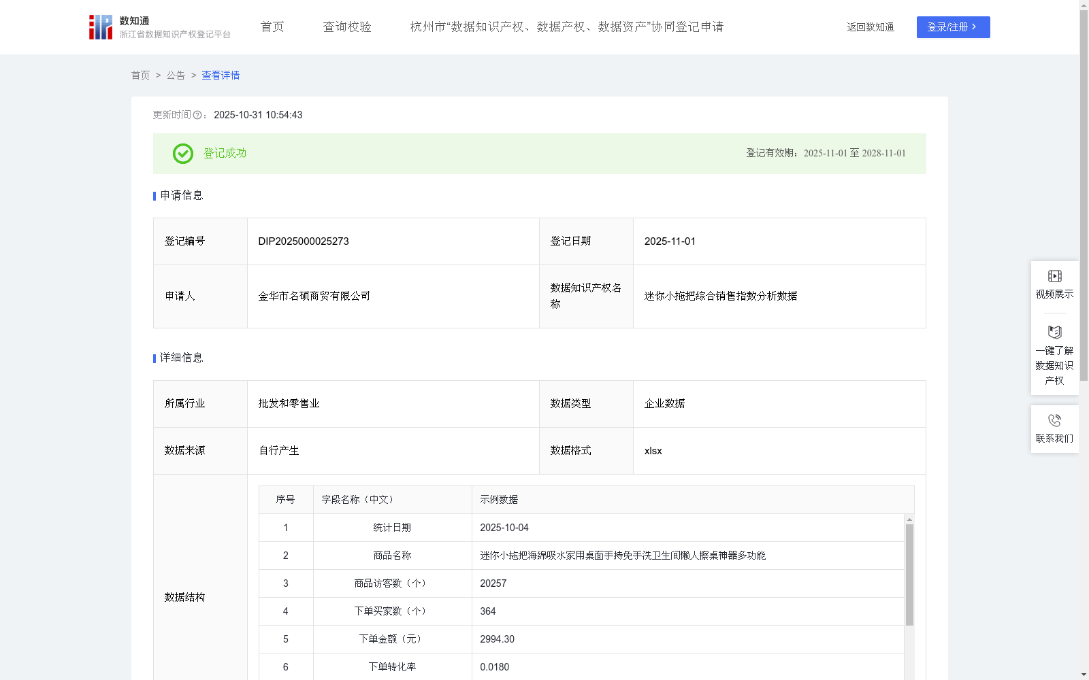1089x680 pixels.
Task: Click the green 登记成功 checkmark
Action: click(x=182, y=154)
